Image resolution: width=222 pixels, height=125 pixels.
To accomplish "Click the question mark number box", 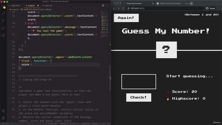I will coord(166,50).
